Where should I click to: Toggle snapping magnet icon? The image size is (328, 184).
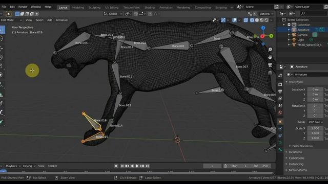point(136,14)
